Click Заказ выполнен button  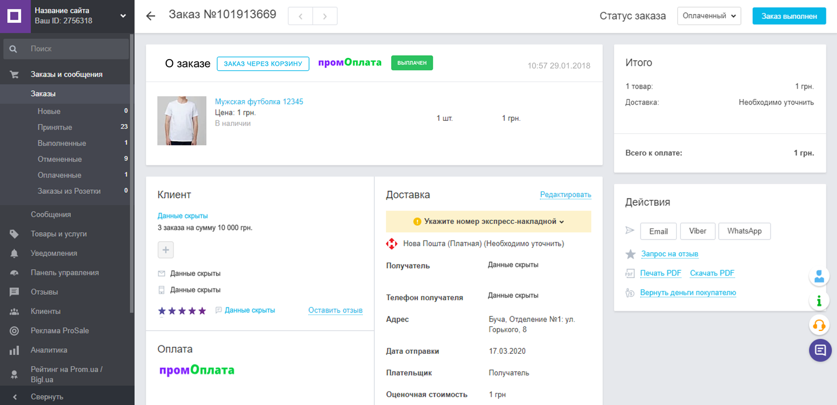pos(789,16)
